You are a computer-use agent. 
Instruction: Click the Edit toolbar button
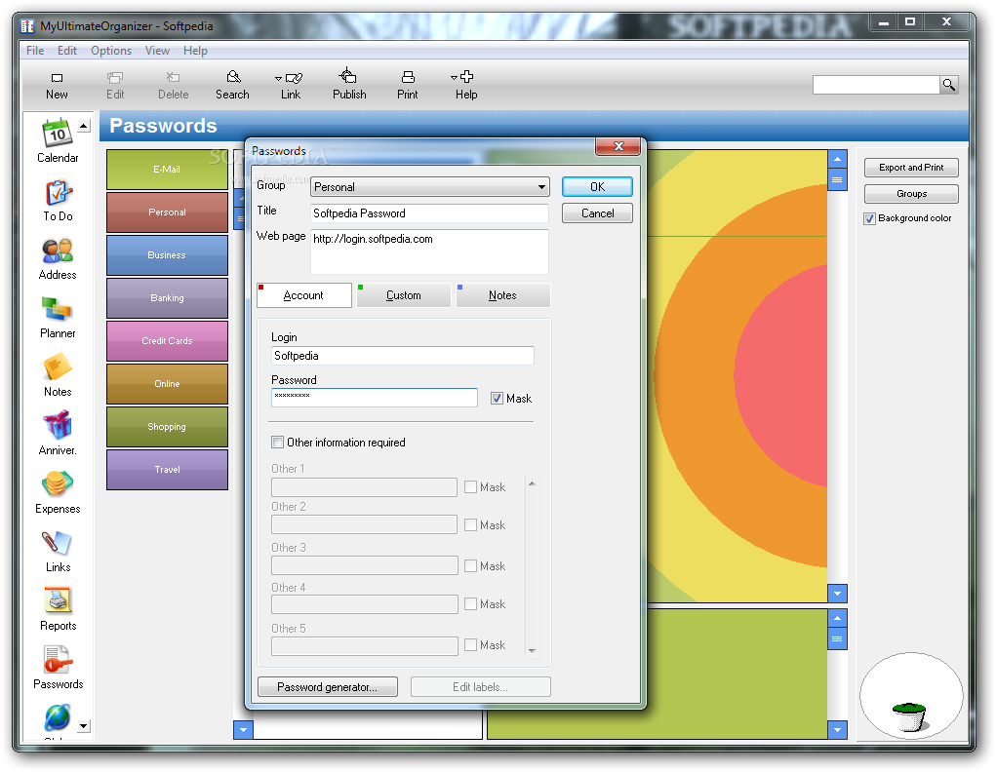[x=115, y=86]
